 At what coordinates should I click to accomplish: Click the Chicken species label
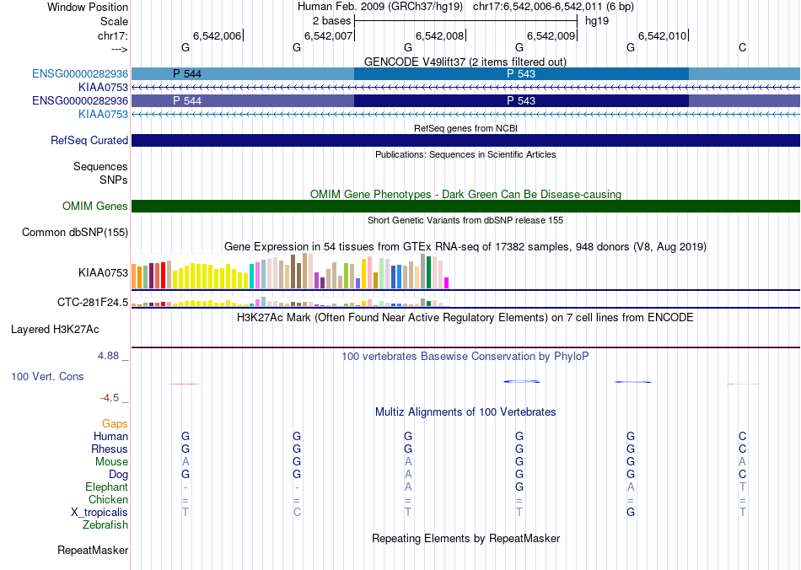point(108,499)
